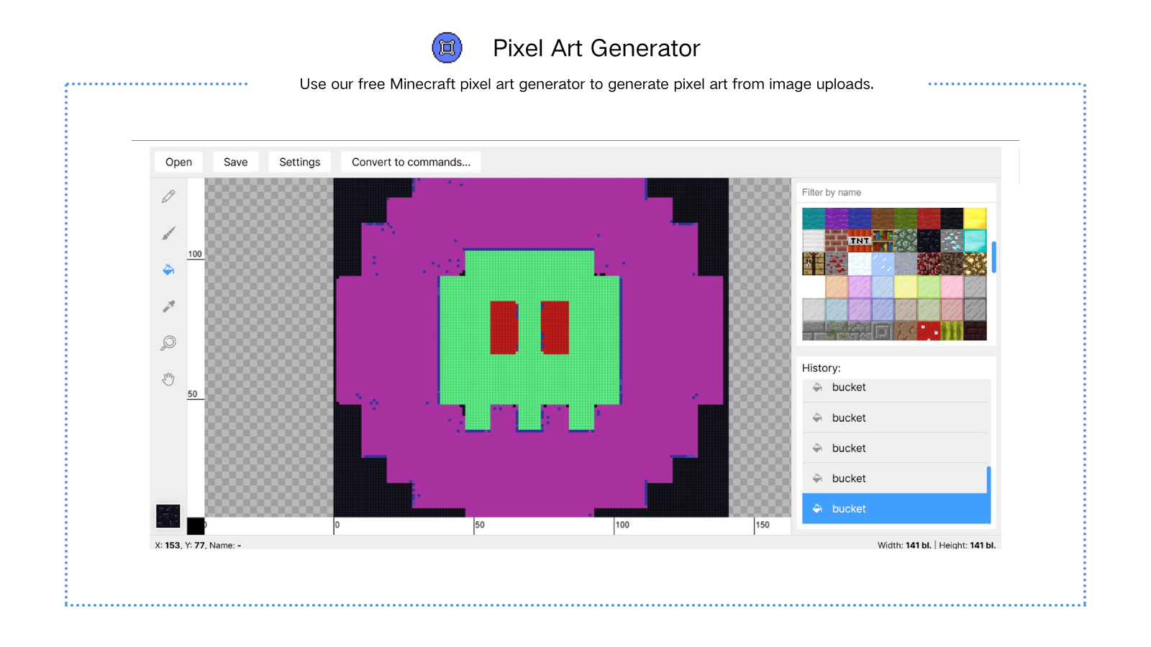Pick the eyedropper color picker tool
This screenshot has height=647, width=1151.
(x=168, y=306)
